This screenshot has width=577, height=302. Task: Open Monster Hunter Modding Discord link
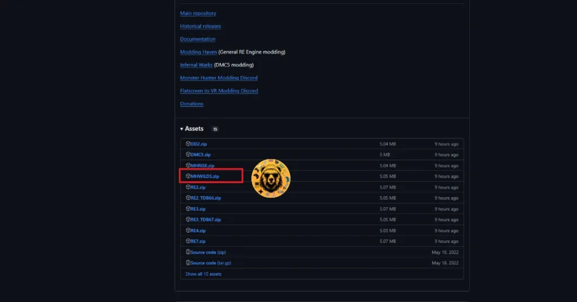pyautogui.click(x=219, y=78)
